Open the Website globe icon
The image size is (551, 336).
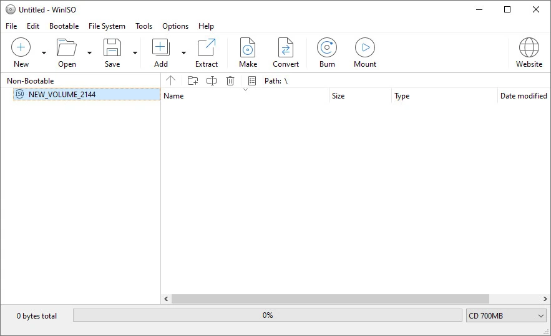529,47
